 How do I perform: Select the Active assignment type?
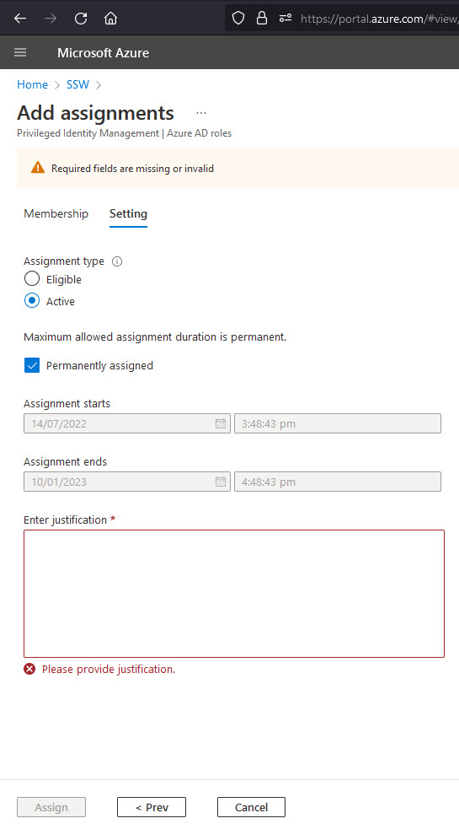pos(32,301)
